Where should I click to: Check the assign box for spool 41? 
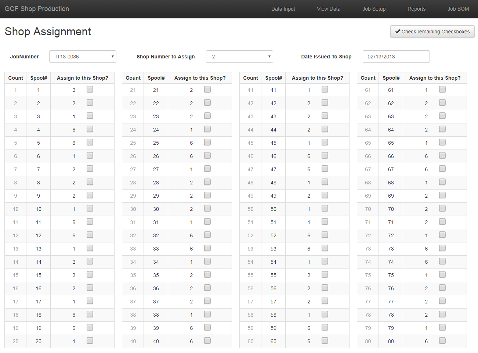pos(325,89)
